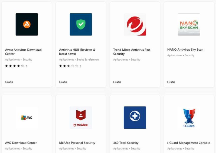
Task: Select McAfee Personal Security title
Action: tap(77, 143)
